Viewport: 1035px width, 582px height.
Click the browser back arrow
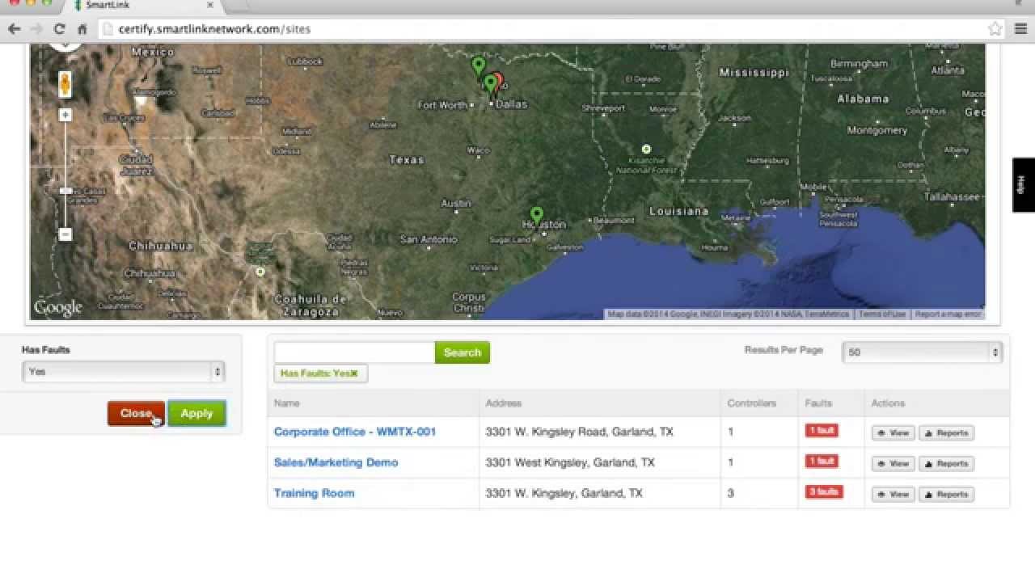point(15,28)
